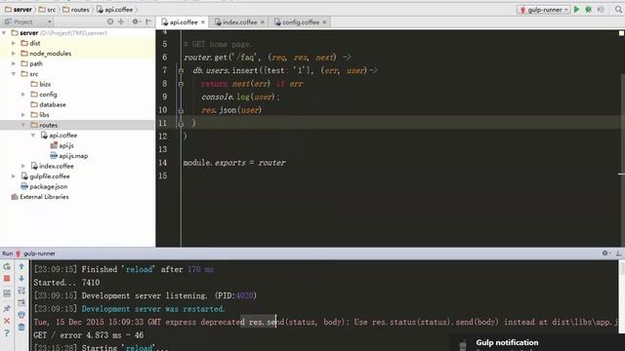Open Run panel settings gear

pos(605,253)
